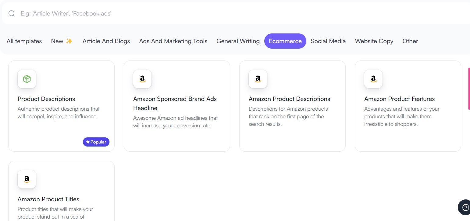Open Amazon Product Features template title
The width and height of the screenshot is (470, 221).
coord(399,99)
